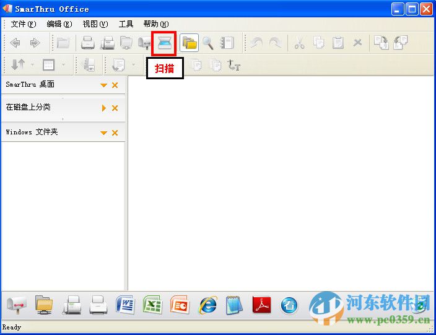Click the scissors Cut icon
Screen dimensions: 436x335
[x=300, y=43]
